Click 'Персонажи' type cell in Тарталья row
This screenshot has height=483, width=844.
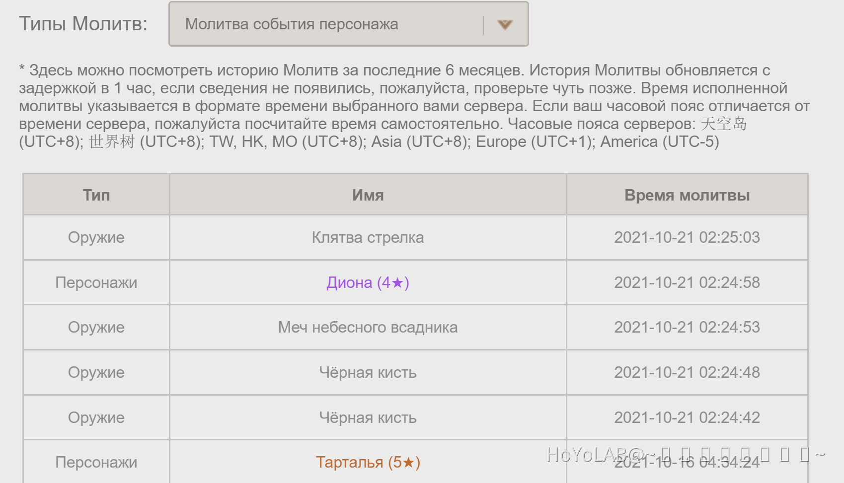click(x=96, y=462)
